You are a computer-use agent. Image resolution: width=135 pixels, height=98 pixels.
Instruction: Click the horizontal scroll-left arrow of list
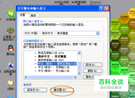click(x=26, y=77)
